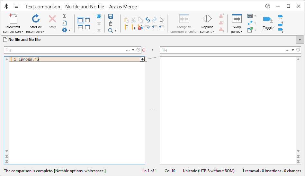The width and height of the screenshot is (305, 176).
Task: Click the lines with checkmark icon
Action: click(148, 27)
